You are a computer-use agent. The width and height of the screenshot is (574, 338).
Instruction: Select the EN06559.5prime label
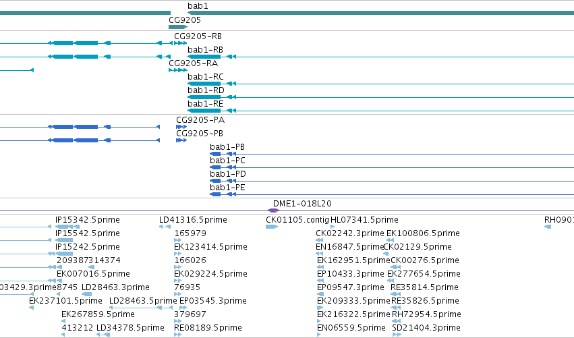(351, 329)
